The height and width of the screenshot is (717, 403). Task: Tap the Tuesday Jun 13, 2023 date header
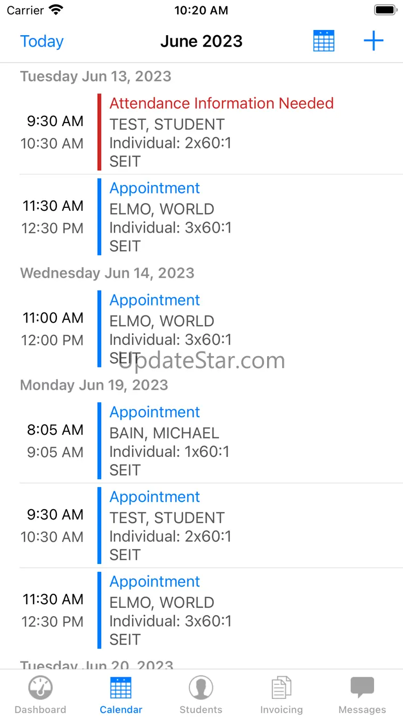tap(96, 76)
